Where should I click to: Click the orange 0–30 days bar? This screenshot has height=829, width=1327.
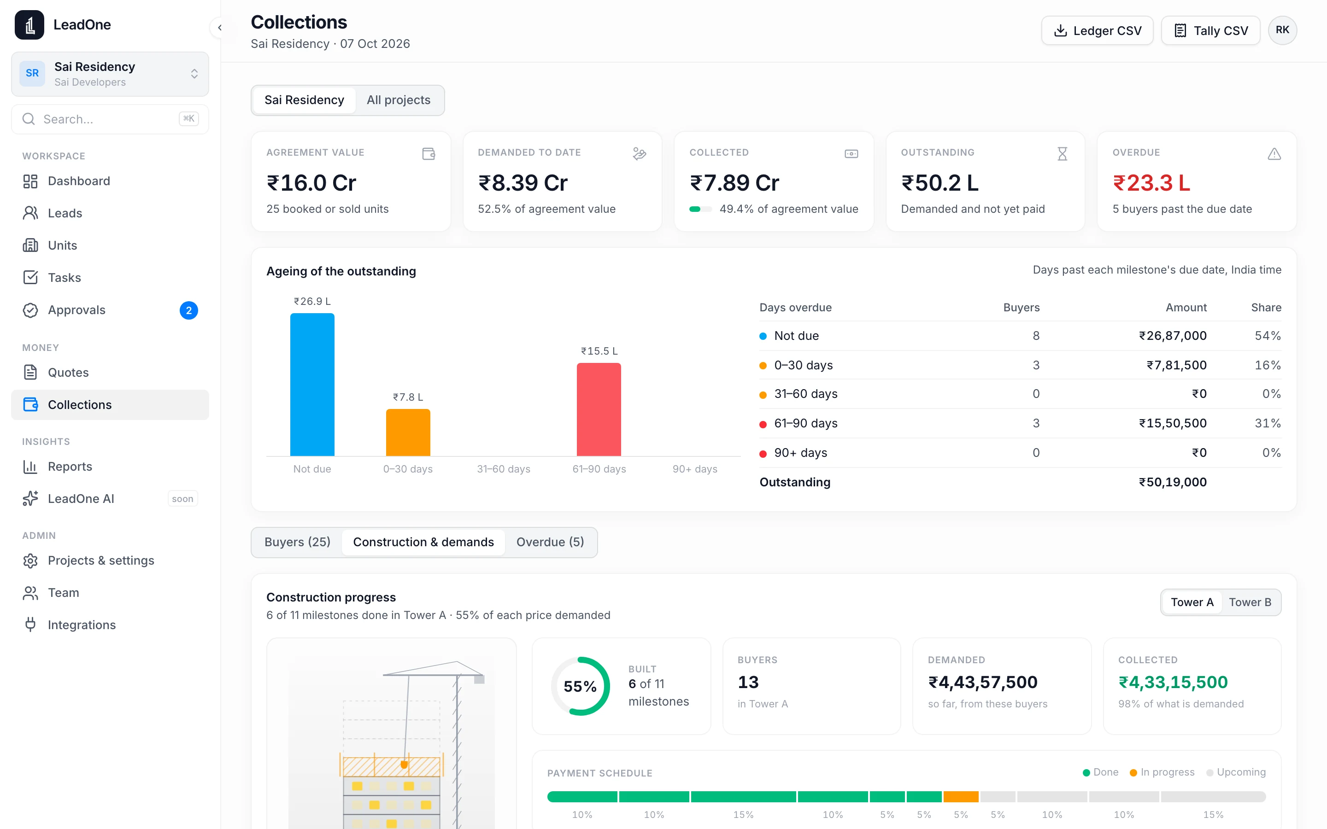click(408, 432)
